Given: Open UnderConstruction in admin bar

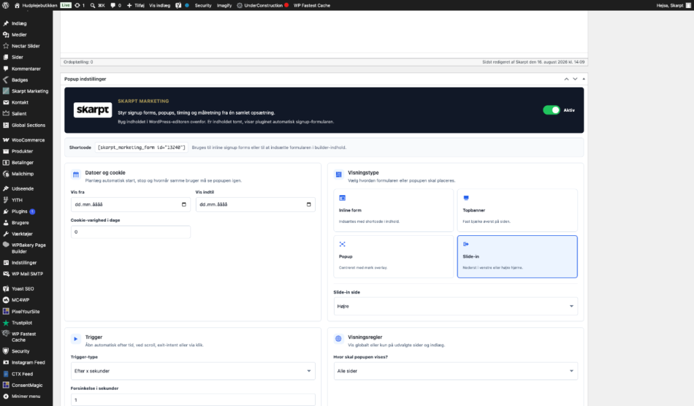Looking at the screenshot, I should pos(263,5).
